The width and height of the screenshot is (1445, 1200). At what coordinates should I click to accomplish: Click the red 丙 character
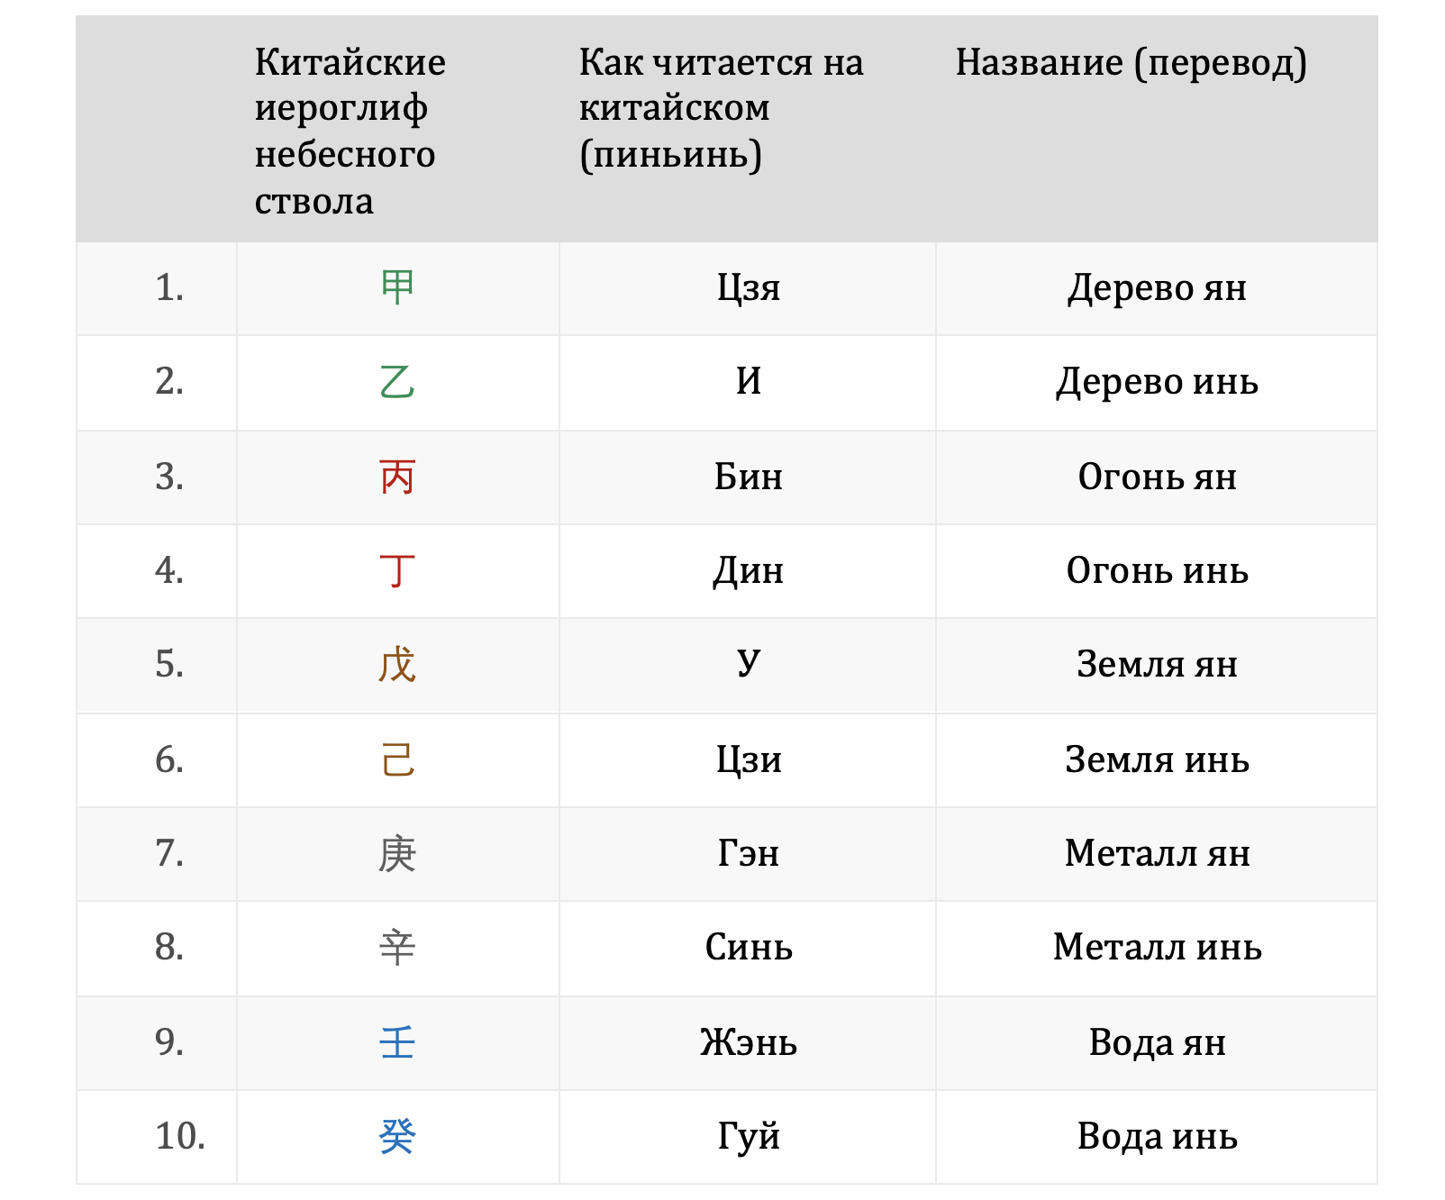point(397,477)
